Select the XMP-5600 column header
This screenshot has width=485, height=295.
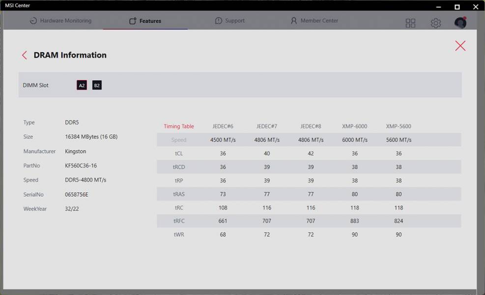399,126
